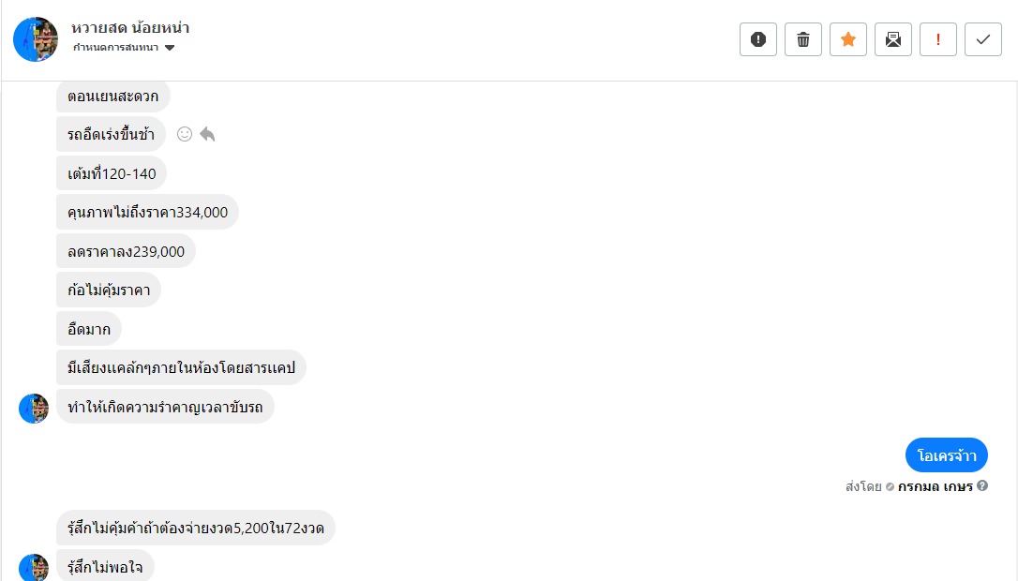Screen dimensions: 1018x581
Task: Mark the conversation done with checkmark
Action: pos(983,39)
